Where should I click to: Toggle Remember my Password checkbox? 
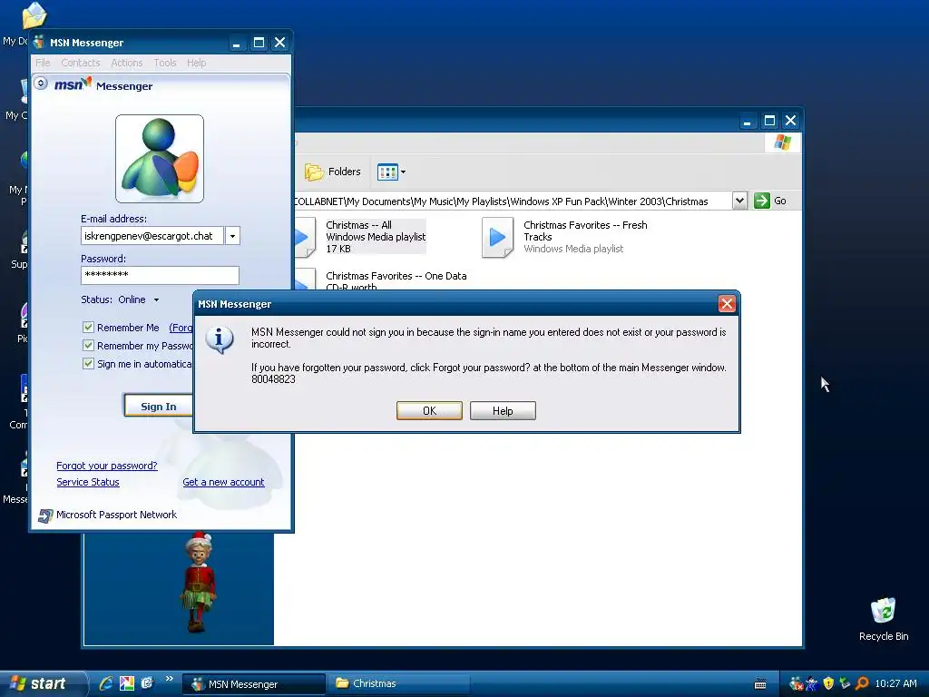tap(88, 346)
